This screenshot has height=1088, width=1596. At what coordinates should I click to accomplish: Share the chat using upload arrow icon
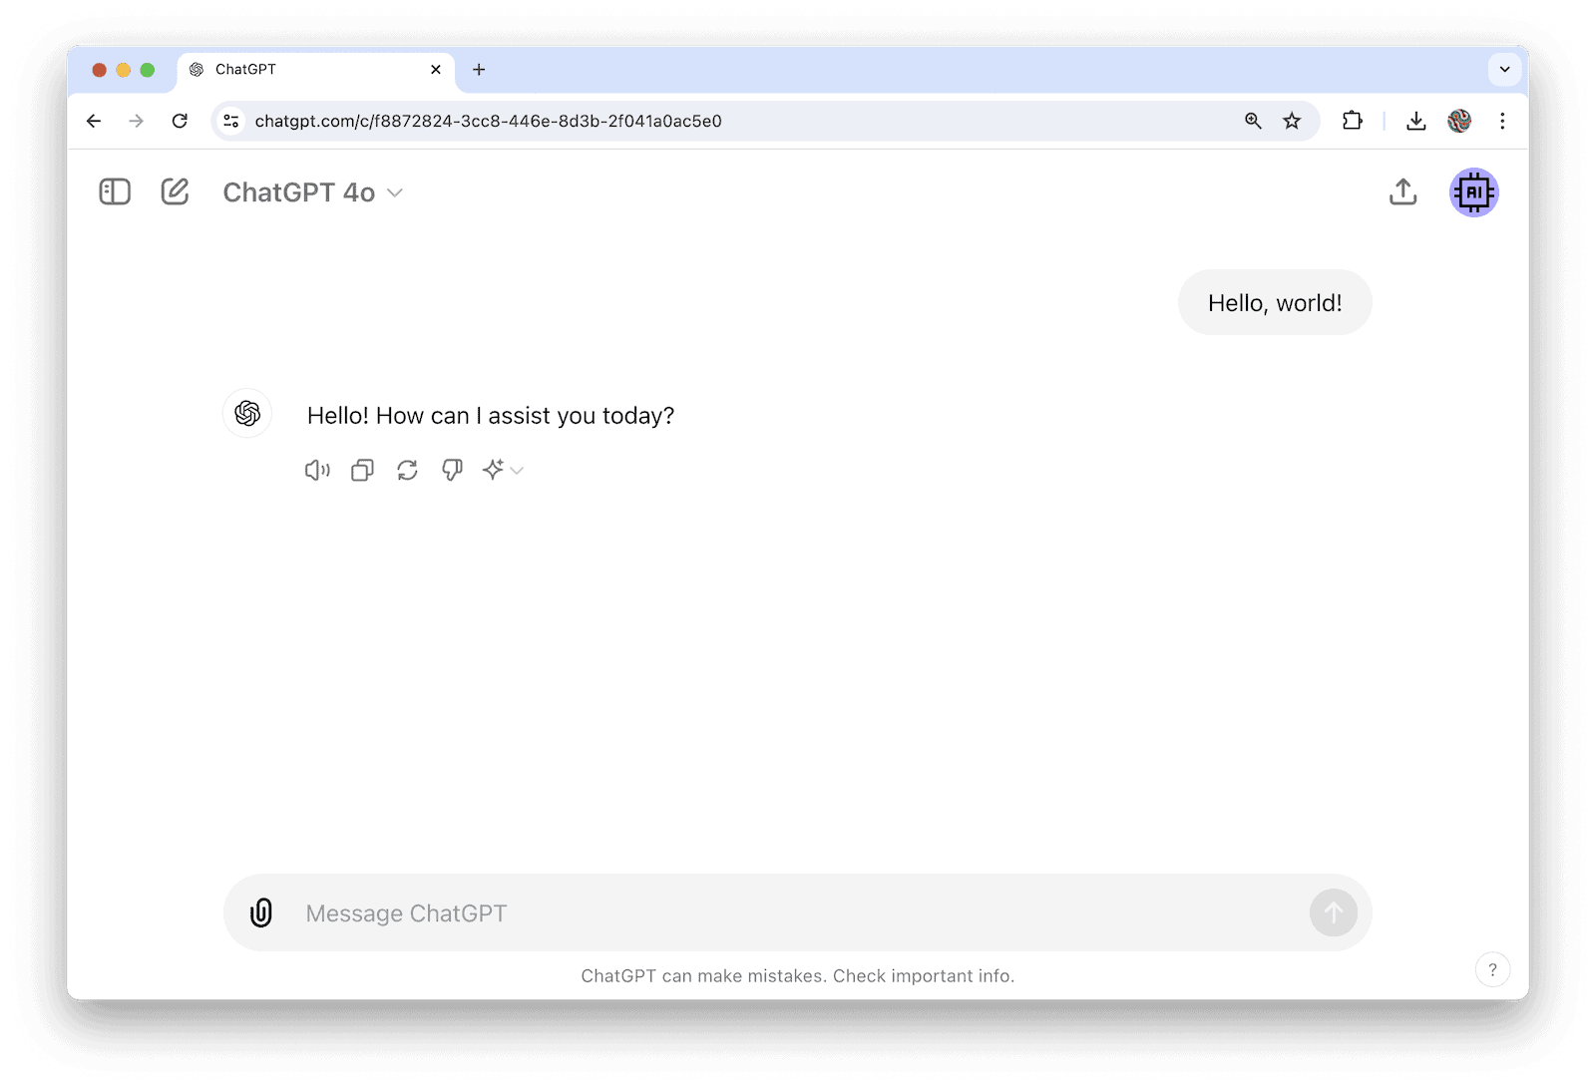pyautogui.click(x=1402, y=191)
